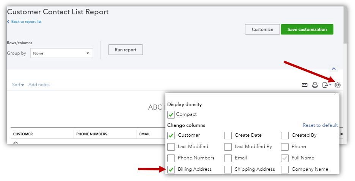Check the Phone Numbers column checkbox

[x=171, y=158]
